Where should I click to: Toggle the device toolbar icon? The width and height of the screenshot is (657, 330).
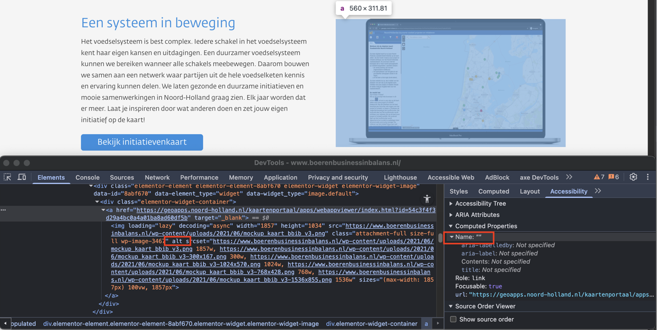(x=22, y=177)
